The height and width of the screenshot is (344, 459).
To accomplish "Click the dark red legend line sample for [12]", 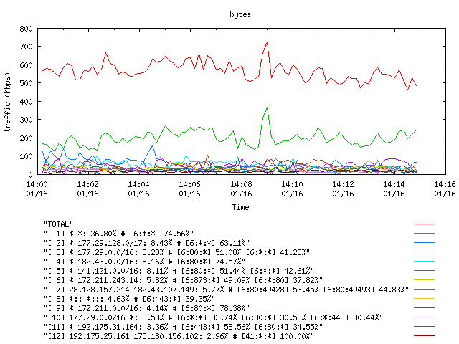I will coord(424,336).
